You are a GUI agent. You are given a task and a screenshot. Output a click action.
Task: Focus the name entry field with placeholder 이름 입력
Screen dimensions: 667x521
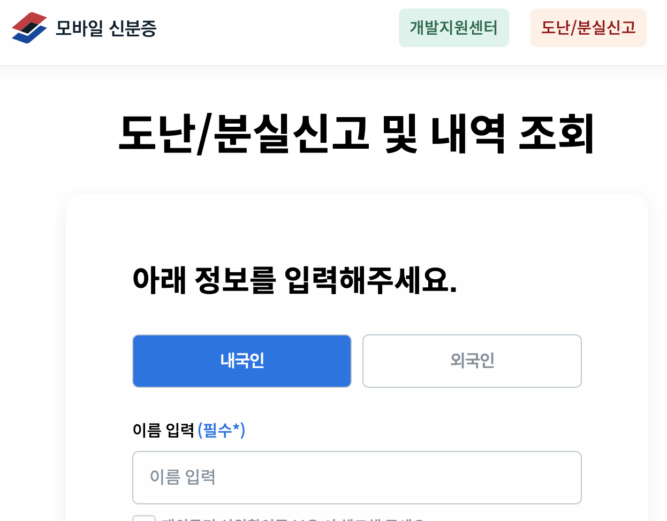pyautogui.click(x=357, y=477)
